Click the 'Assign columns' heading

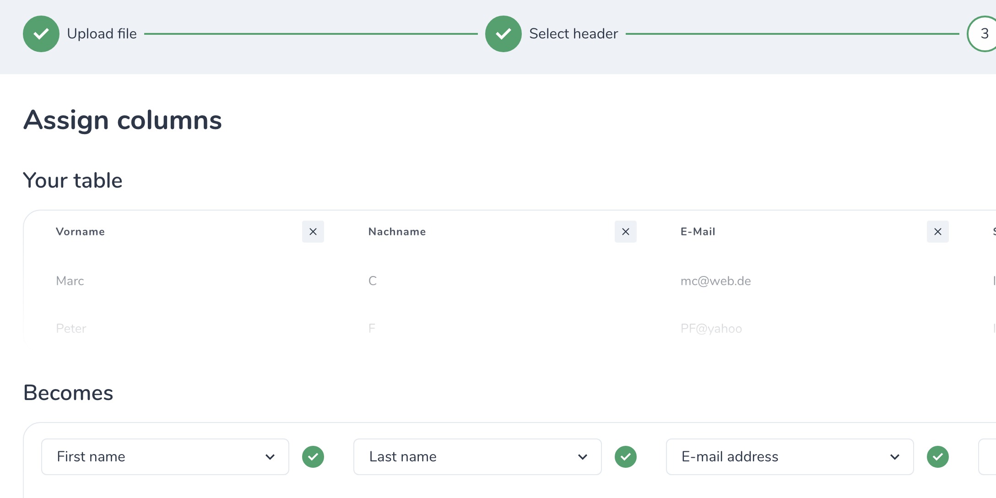[123, 120]
